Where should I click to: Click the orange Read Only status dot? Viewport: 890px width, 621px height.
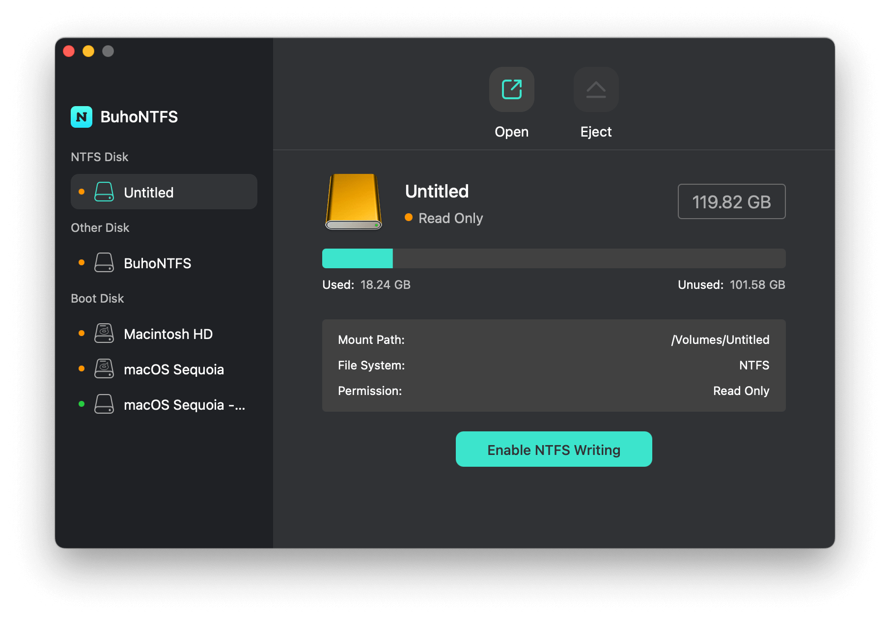coord(409,217)
